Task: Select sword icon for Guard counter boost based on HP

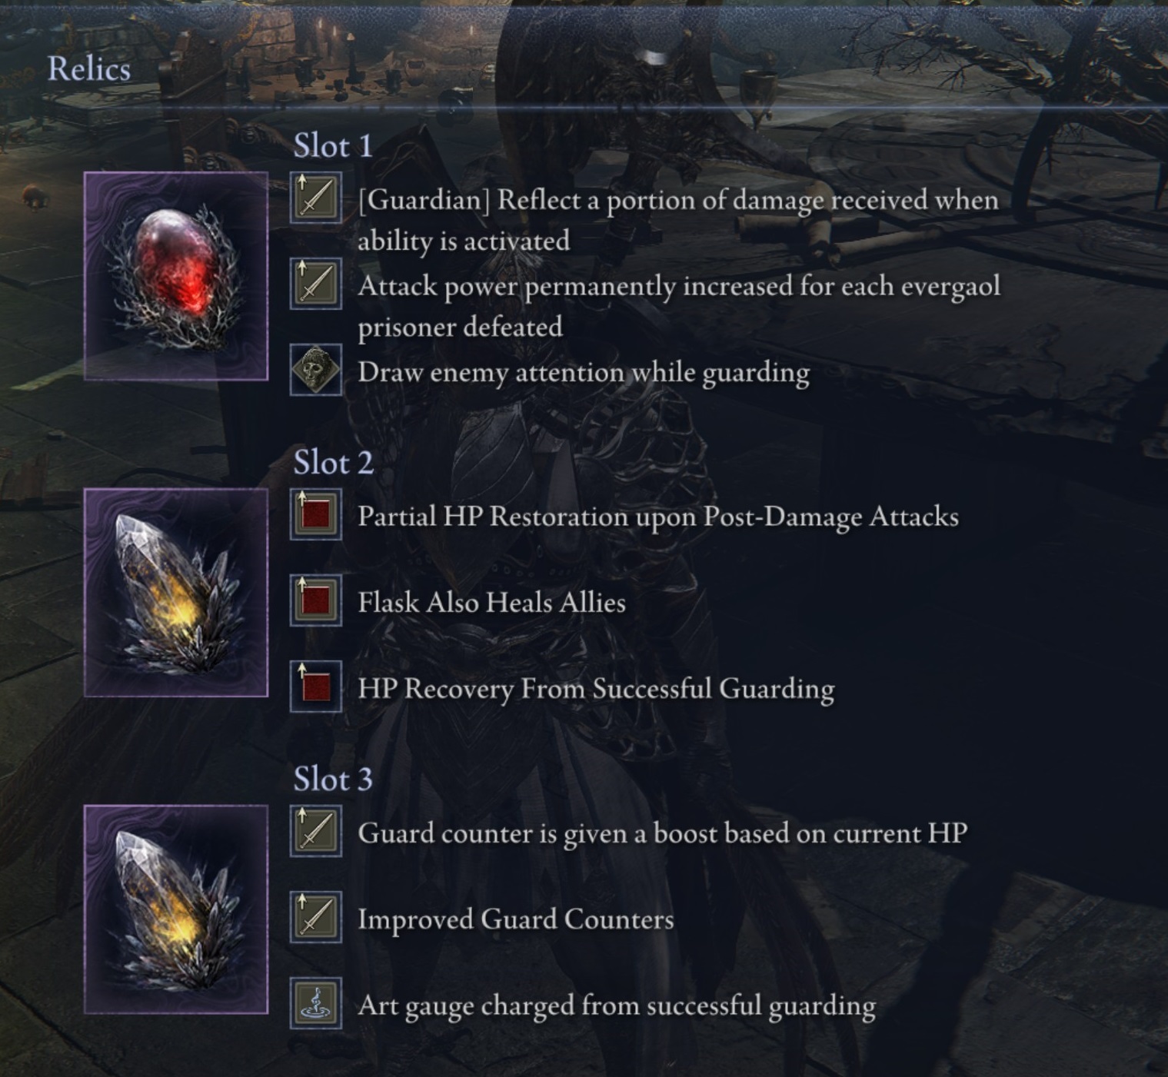Action: pyautogui.click(x=316, y=832)
